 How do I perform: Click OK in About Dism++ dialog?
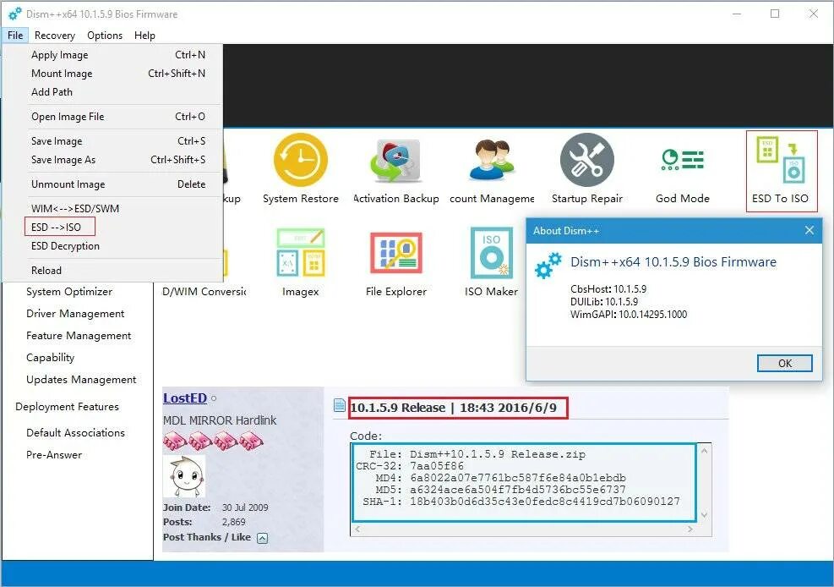coord(784,363)
